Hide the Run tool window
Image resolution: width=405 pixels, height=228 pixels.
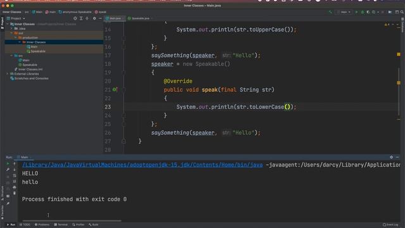pyautogui.click(x=397, y=157)
